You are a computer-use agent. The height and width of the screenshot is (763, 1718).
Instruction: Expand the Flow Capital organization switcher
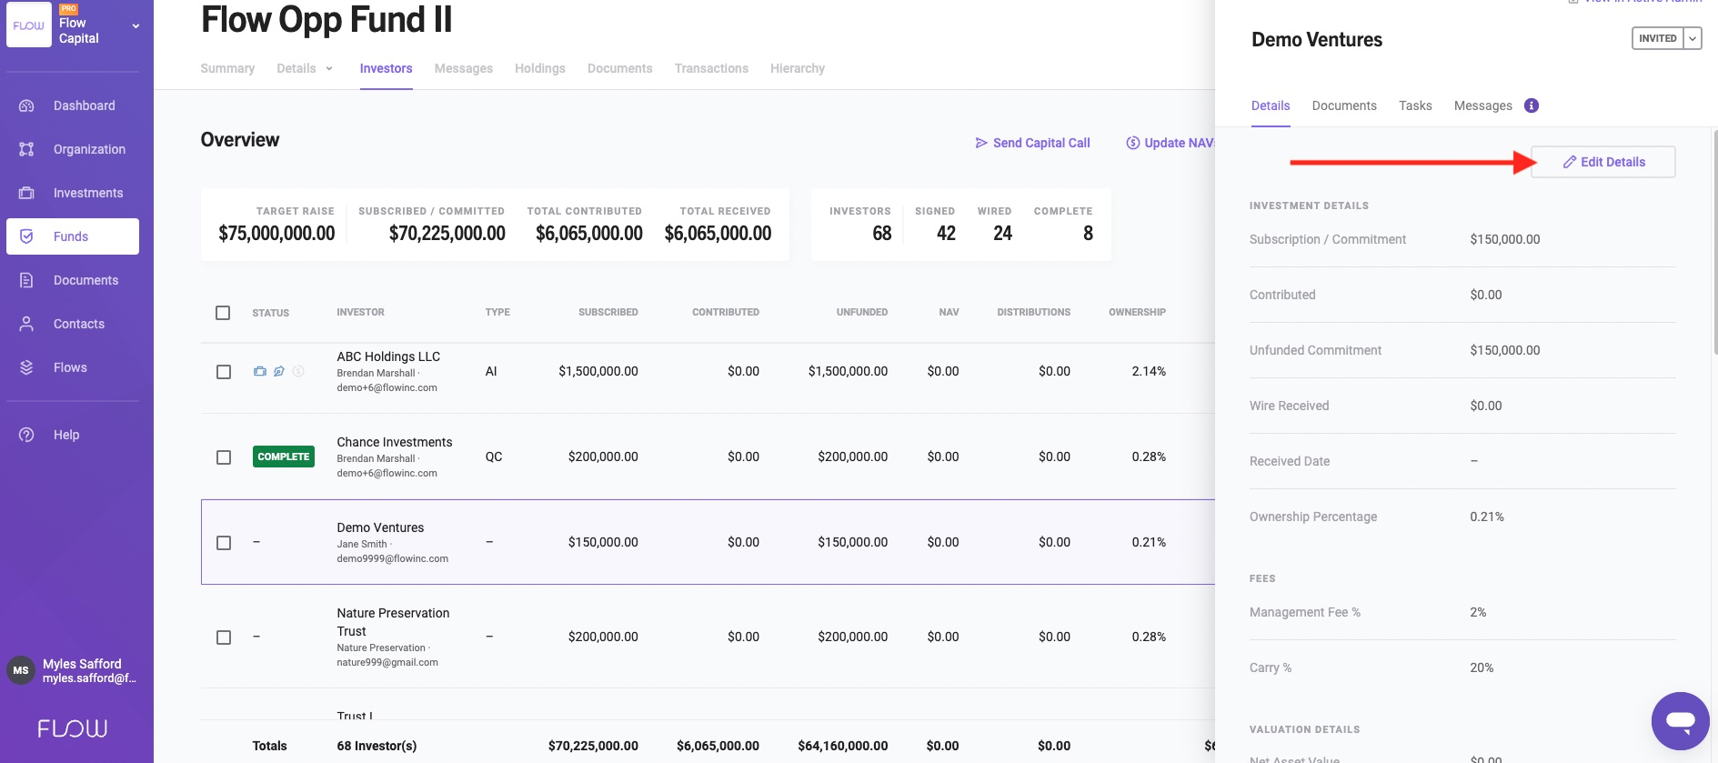(x=136, y=25)
